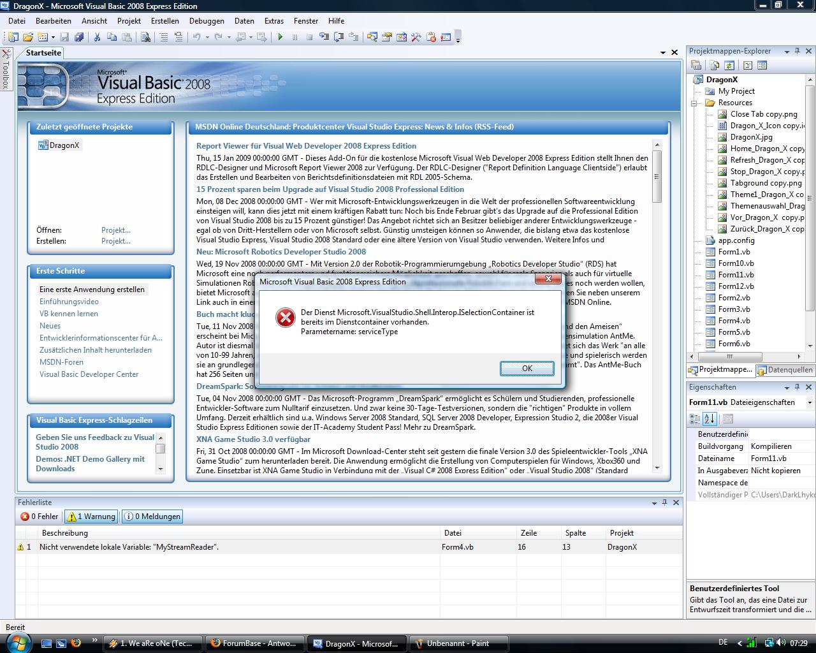
Task: Click the Save All toolbar icon
Action: click(x=79, y=37)
